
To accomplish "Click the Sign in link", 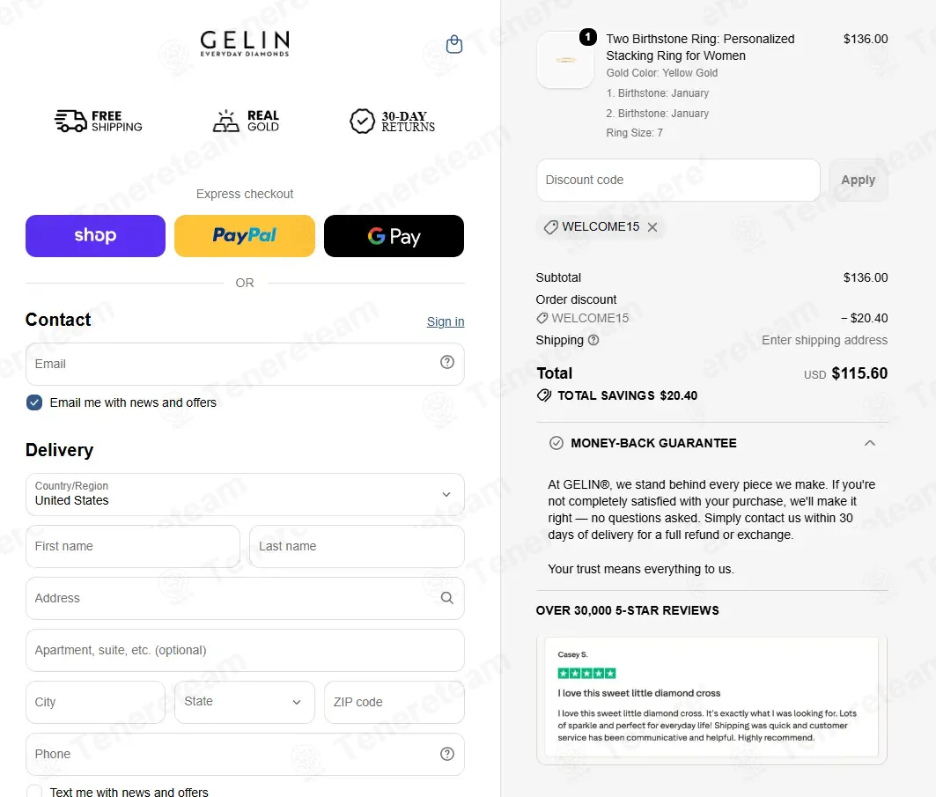I will click(446, 321).
